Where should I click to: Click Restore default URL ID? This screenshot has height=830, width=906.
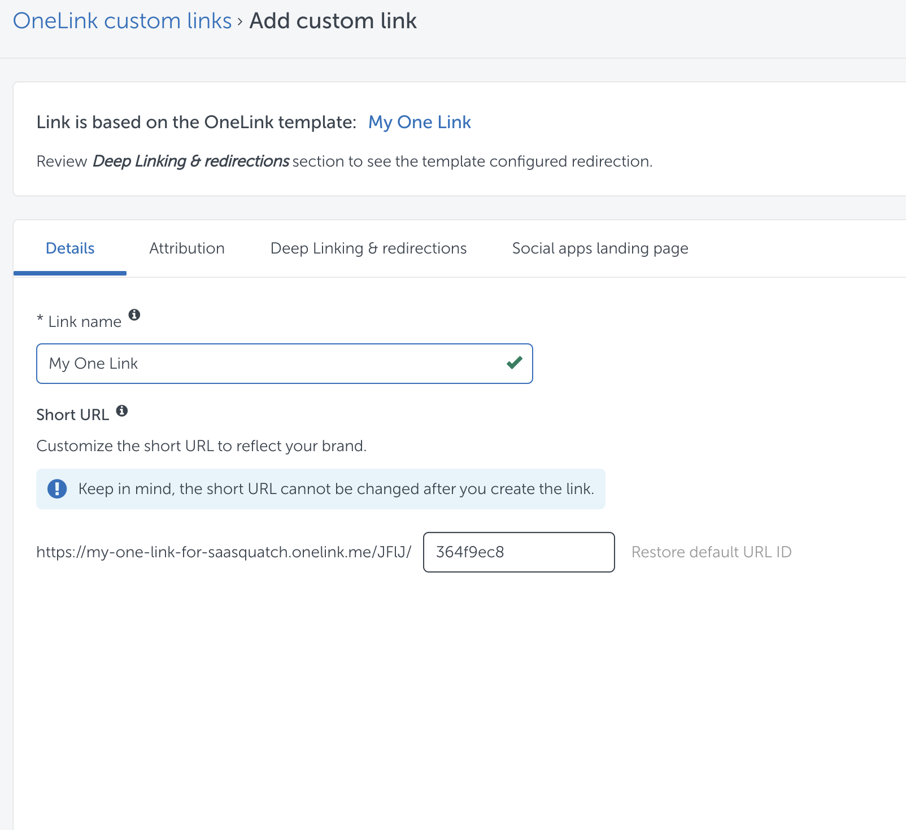coord(711,552)
